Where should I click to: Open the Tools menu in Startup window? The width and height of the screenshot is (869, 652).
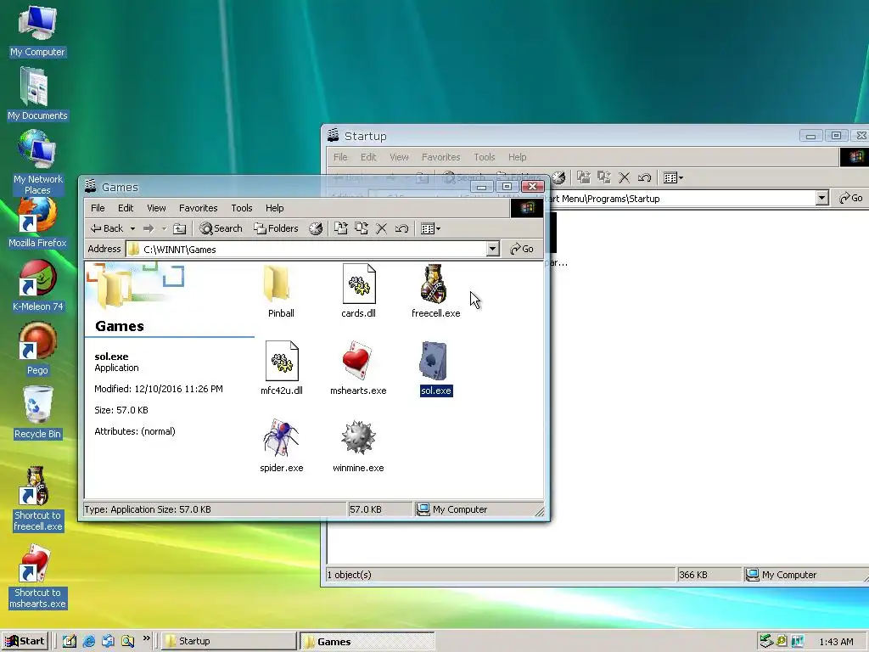click(x=485, y=157)
